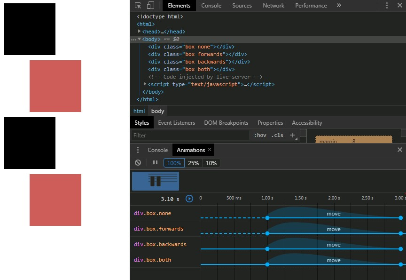Open the Network tab
The width and height of the screenshot is (406, 280).
pos(273,6)
